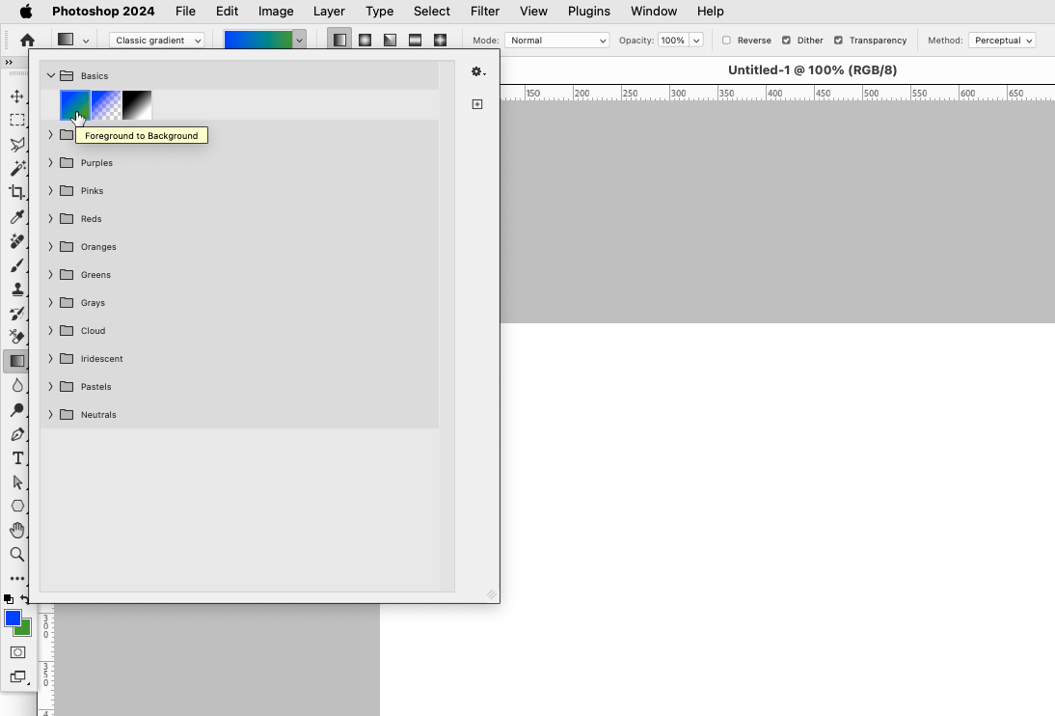Enable the Reverse gradient option

726,40
